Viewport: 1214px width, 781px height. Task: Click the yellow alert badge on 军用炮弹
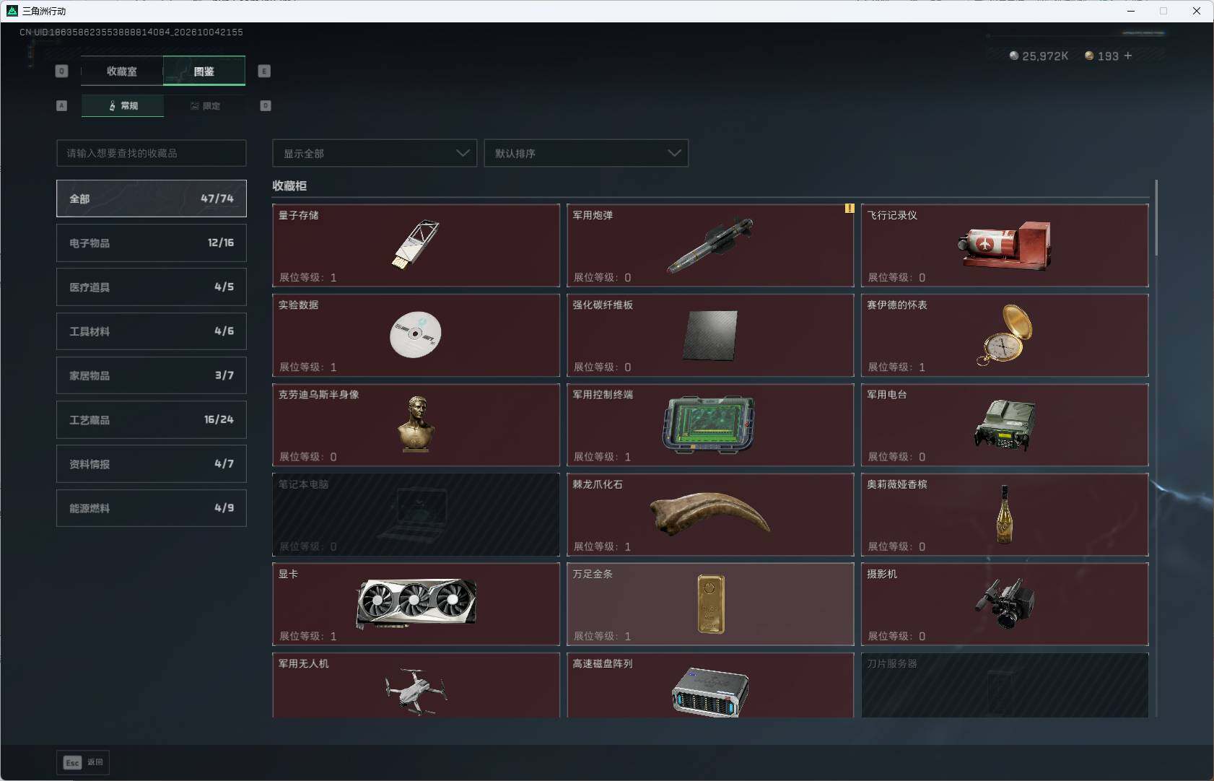[850, 209]
